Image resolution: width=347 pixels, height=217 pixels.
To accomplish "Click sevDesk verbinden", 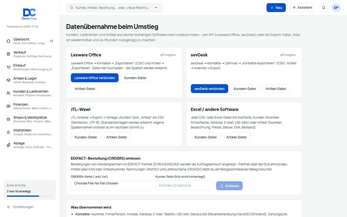I will (209, 89).
